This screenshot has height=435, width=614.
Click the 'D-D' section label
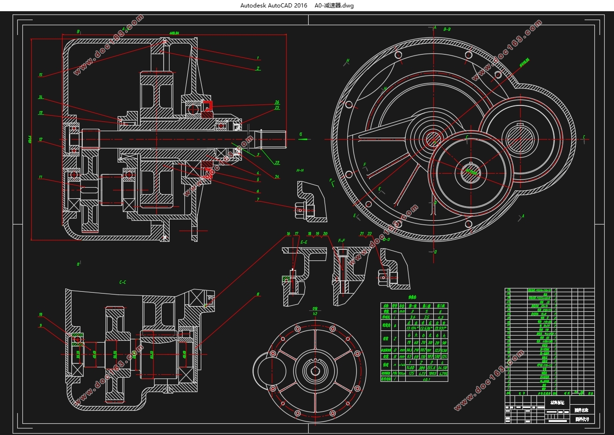(x=386, y=240)
